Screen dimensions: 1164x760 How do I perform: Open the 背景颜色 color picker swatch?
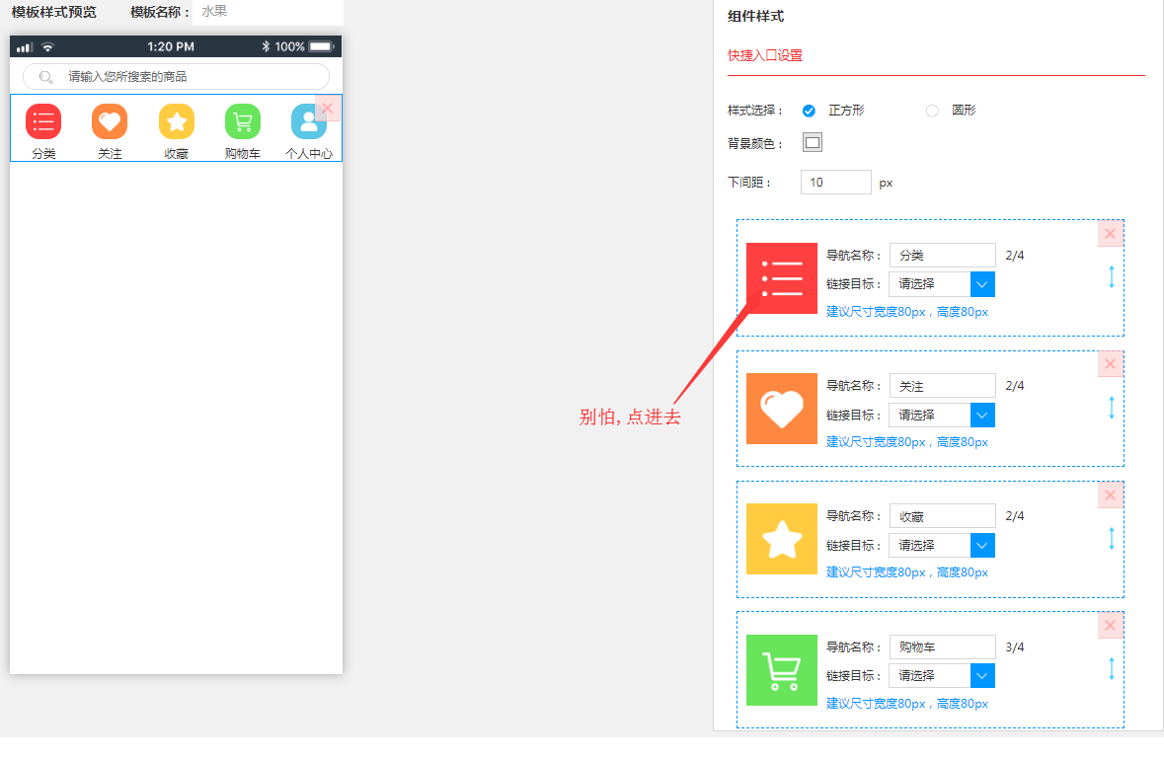pos(813,143)
